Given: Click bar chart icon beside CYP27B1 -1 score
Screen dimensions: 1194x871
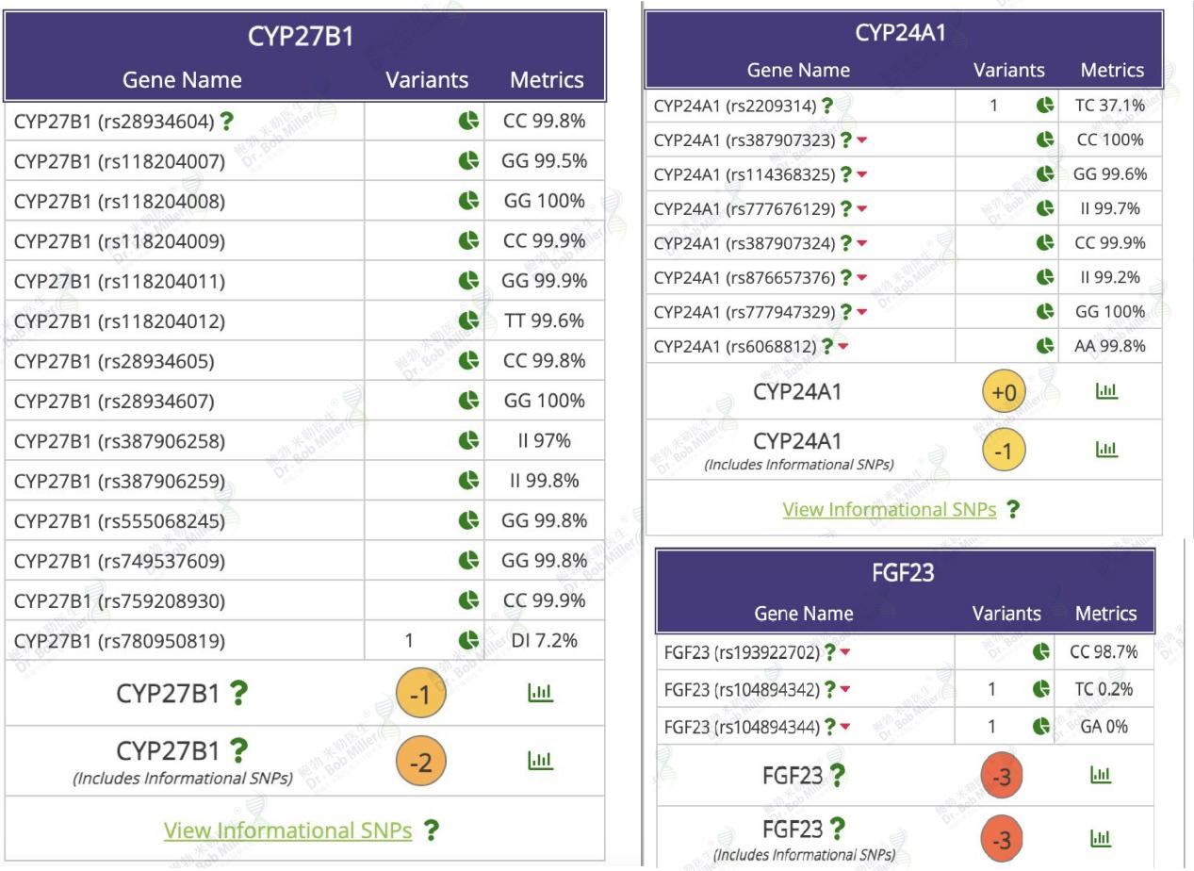Looking at the screenshot, I should (539, 694).
